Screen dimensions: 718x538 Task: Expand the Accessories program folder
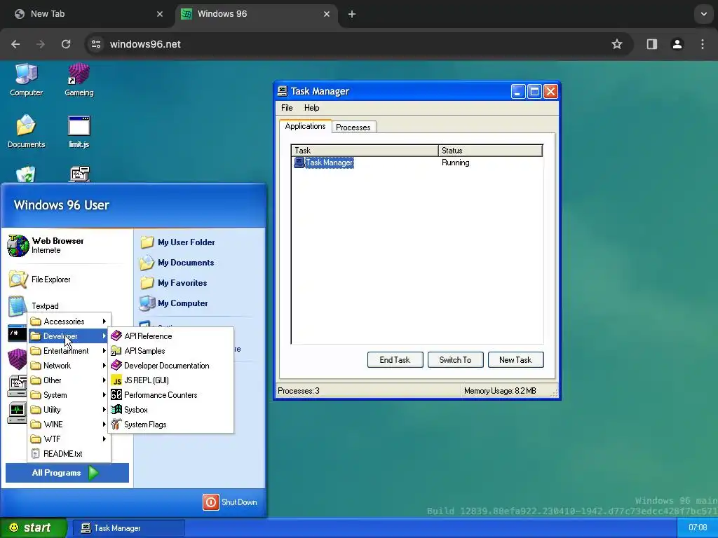(x=69, y=322)
